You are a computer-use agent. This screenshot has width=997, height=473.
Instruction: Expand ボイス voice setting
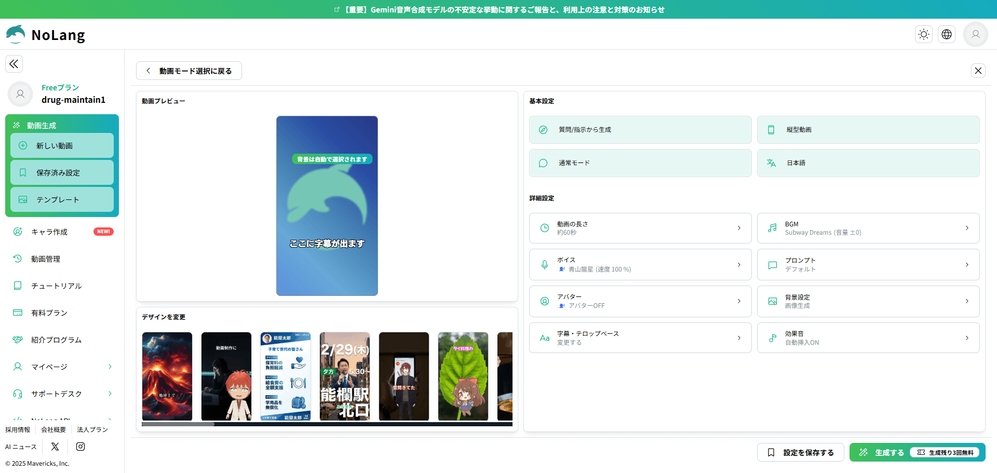click(640, 265)
